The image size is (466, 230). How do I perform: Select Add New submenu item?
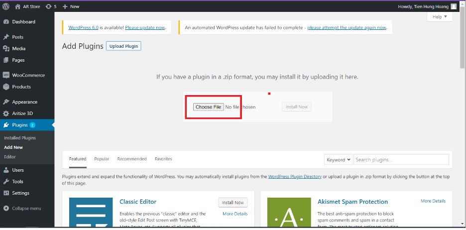pos(13,147)
